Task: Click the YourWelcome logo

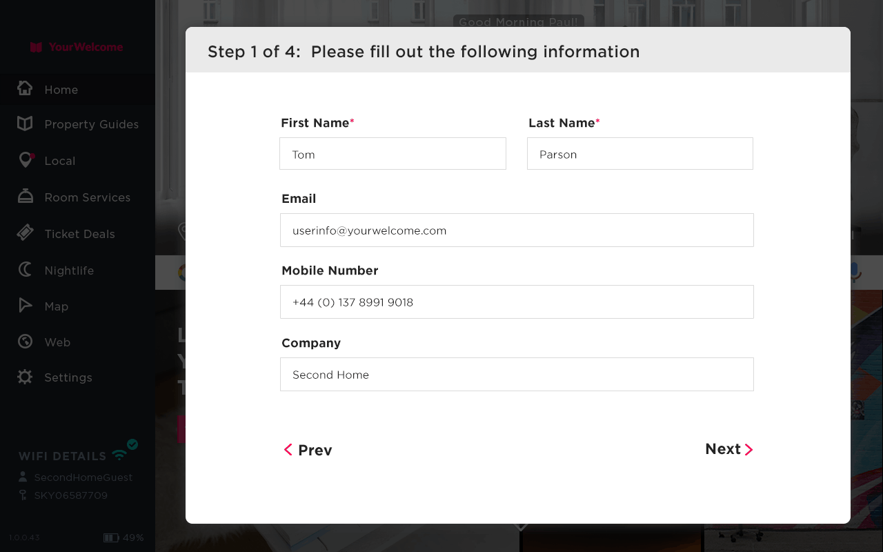Action: pyautogui.click(x=77, y=47)
